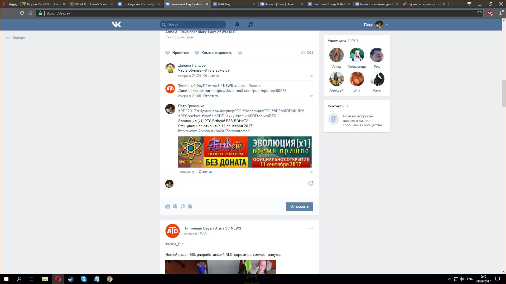Attach a video to comment
This screenshot has height=284, width=506.
175,206
